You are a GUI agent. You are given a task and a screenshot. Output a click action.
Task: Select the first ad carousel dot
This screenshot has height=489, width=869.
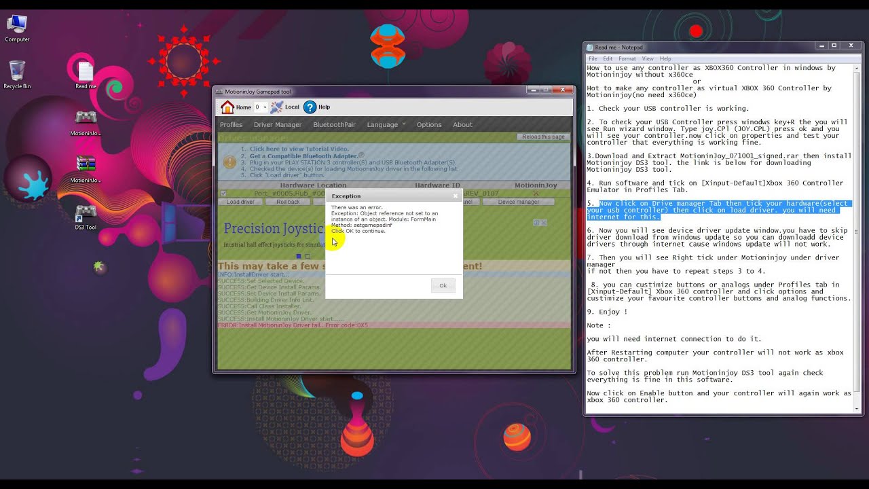(x=298, y=256)
